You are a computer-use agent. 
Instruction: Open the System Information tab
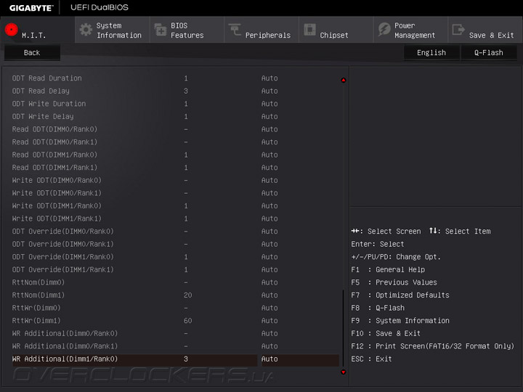(113, 30)
